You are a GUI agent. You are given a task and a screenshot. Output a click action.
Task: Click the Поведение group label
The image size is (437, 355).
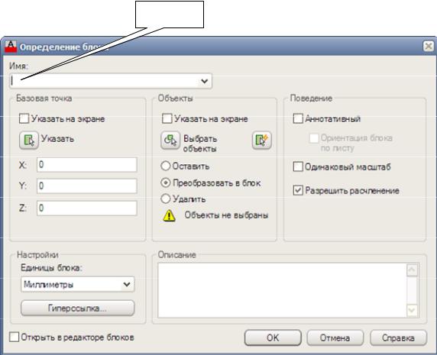tap(311, 98)
